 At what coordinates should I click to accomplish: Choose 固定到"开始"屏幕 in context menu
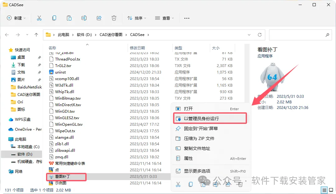pyautogui.click(x=211, y=129)
